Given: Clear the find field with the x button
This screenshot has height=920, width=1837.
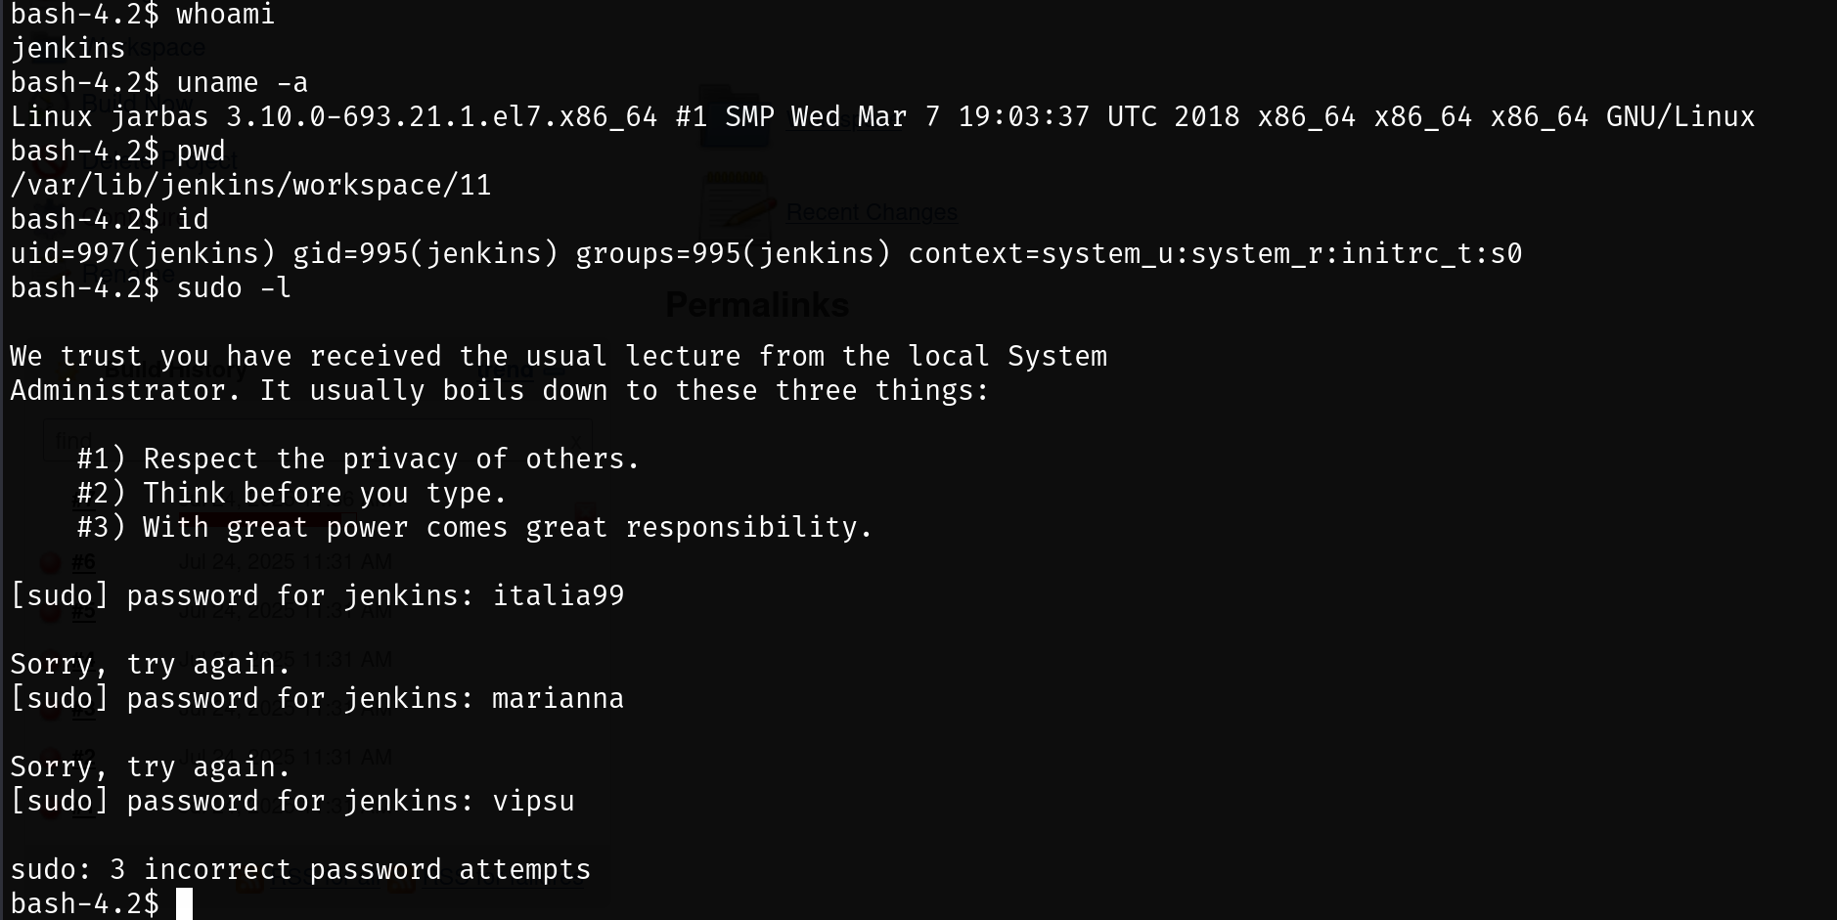Looking at the screenshot, I should pos(575,440).
